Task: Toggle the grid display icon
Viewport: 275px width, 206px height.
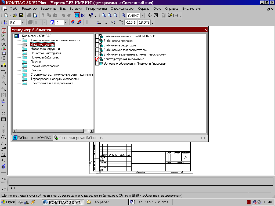Action: pyautogui.click(x=88, y=22)
